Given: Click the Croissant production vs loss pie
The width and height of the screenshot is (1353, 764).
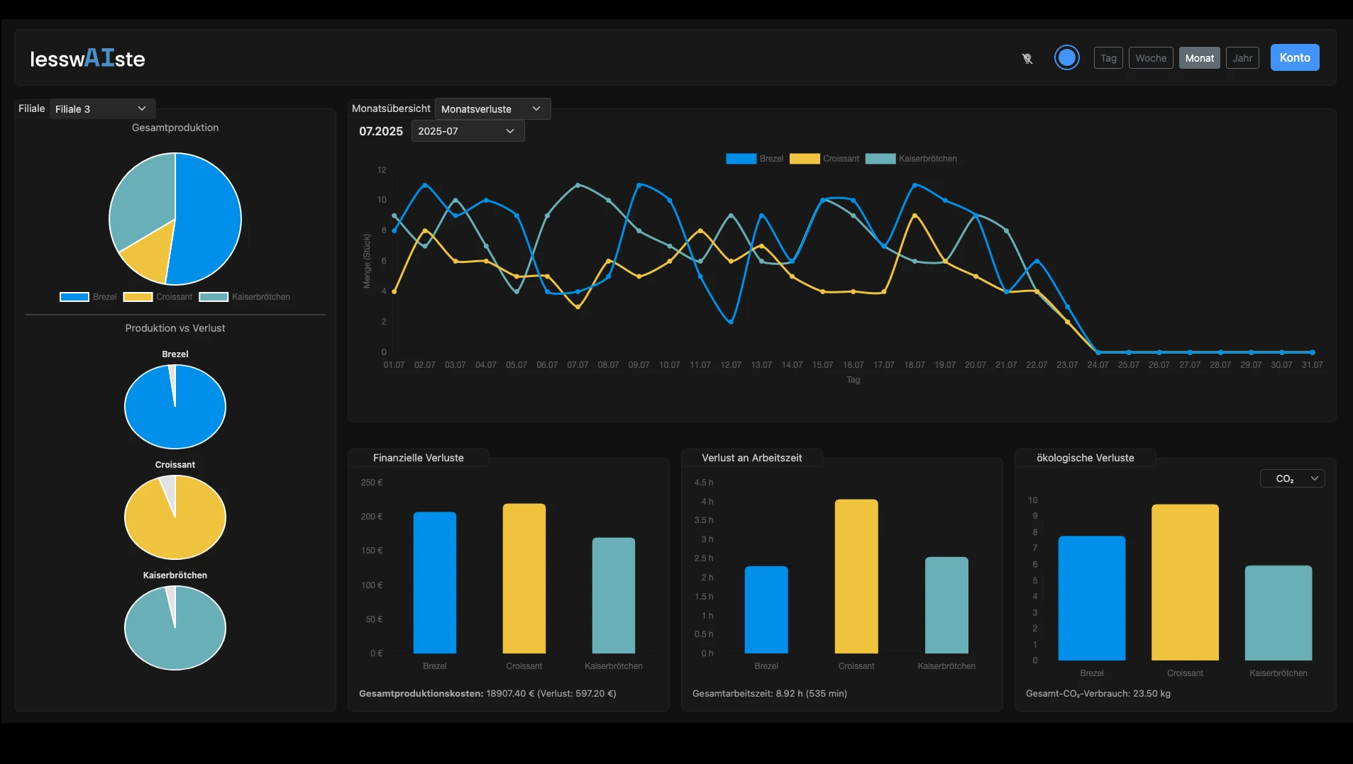Looking at the screenshot, I should [x=175, y=517].
